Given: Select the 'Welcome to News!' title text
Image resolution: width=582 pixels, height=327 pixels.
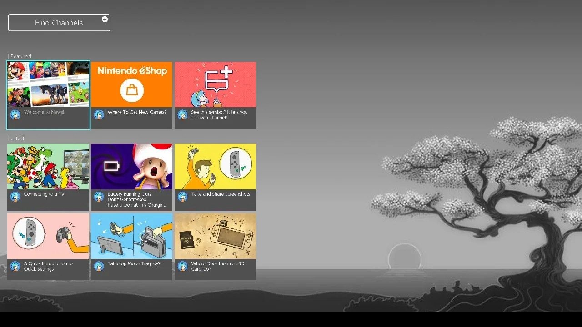Looking at the screenshot, I should coord(44,112).
